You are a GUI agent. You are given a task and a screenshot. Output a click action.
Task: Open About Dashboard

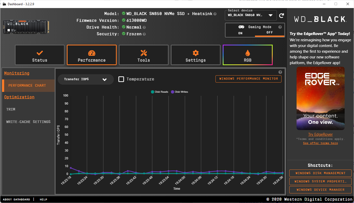tap(16, 200)
